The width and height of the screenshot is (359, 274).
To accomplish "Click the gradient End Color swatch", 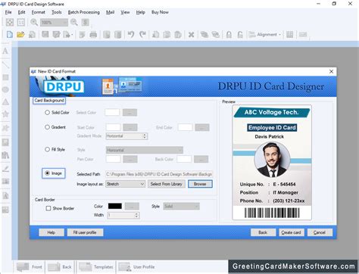I will (x=186, y=127).
